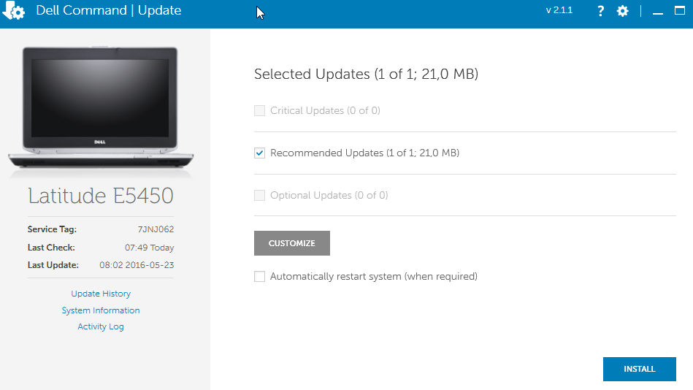Toggle the Optional Updates checkbox
Screen dimensions: 693x390
coord(259,196)
